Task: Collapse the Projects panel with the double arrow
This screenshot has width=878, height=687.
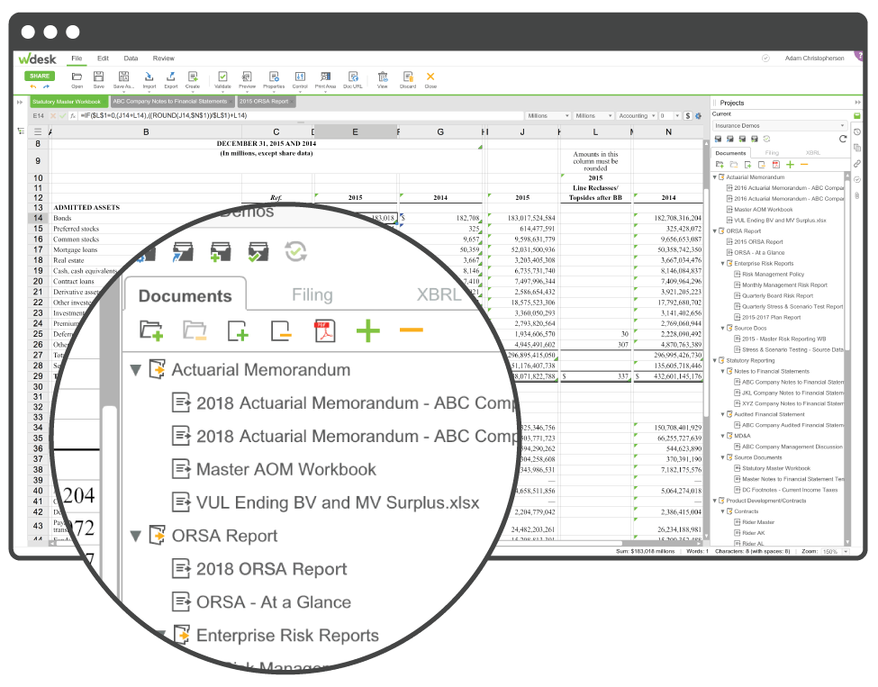Action: tap(857, 103)
